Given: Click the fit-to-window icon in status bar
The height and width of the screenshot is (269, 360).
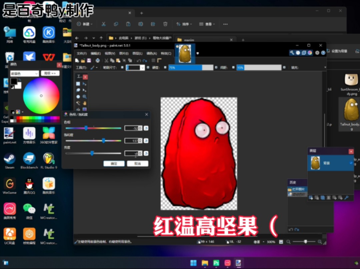Looking at the screenshot, I should click(281, 242).
